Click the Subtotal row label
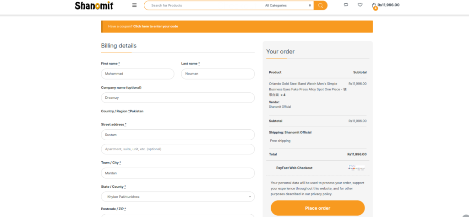The height and width of the screenshot is (217, 469). pos(275,121)
